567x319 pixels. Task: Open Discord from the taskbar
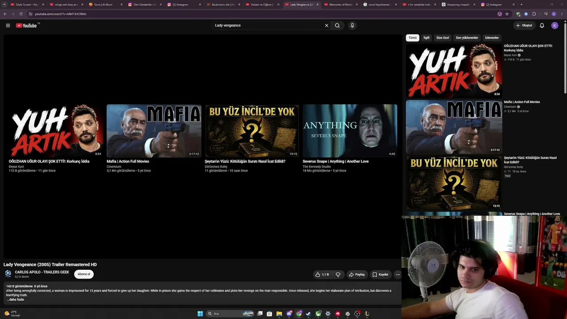coord(289,314)
